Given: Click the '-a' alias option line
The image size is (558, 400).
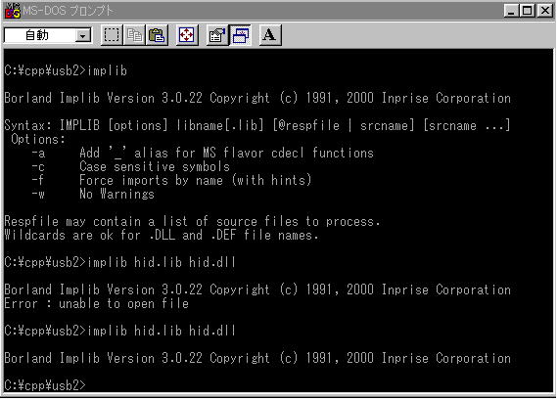Looking at the screenshot, I should click(x=202, y=153).
